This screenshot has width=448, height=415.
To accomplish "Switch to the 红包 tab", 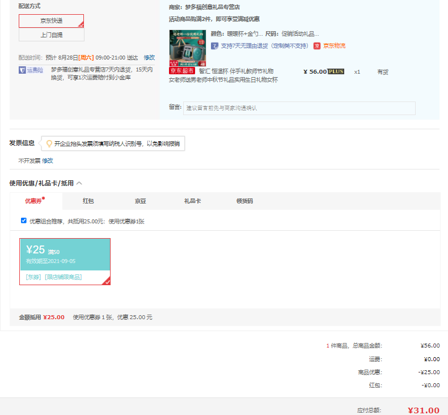I will coord(88,201).
